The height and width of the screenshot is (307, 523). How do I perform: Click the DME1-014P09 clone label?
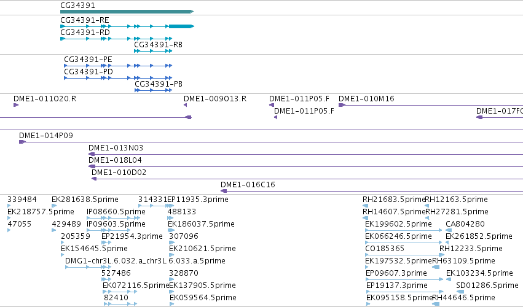(x=46, y=136)
